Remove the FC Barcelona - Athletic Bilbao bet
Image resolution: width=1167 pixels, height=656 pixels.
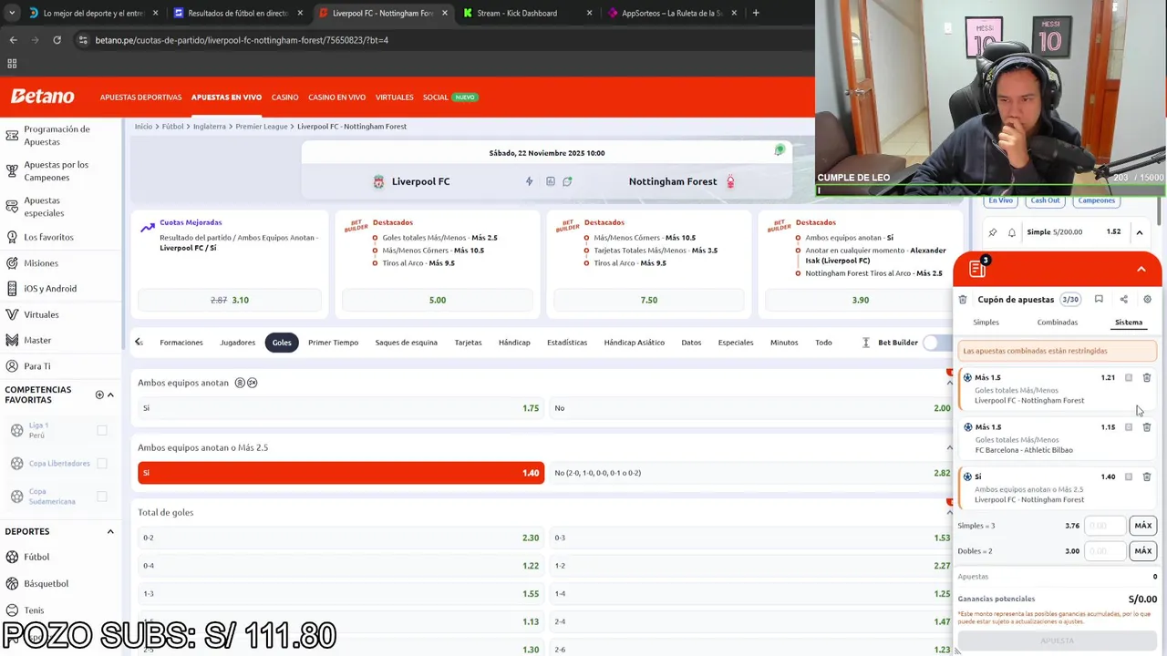coord(1147,426)
